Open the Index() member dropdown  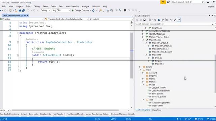pyautogui.click(x=132, y=19)
